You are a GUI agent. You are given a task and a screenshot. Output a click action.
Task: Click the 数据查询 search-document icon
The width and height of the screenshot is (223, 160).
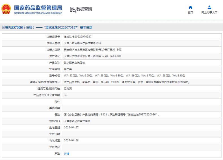[x=73, y=10]
